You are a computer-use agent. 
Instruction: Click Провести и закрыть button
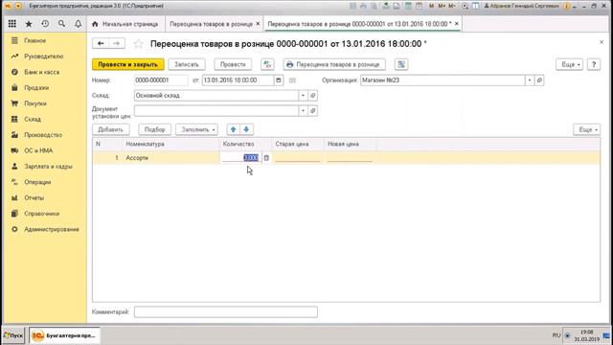click(x=127, y=64)
